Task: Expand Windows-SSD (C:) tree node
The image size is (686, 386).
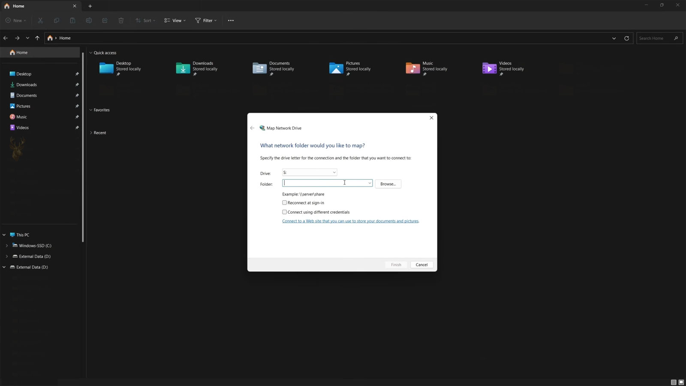Action: (7, 246)
